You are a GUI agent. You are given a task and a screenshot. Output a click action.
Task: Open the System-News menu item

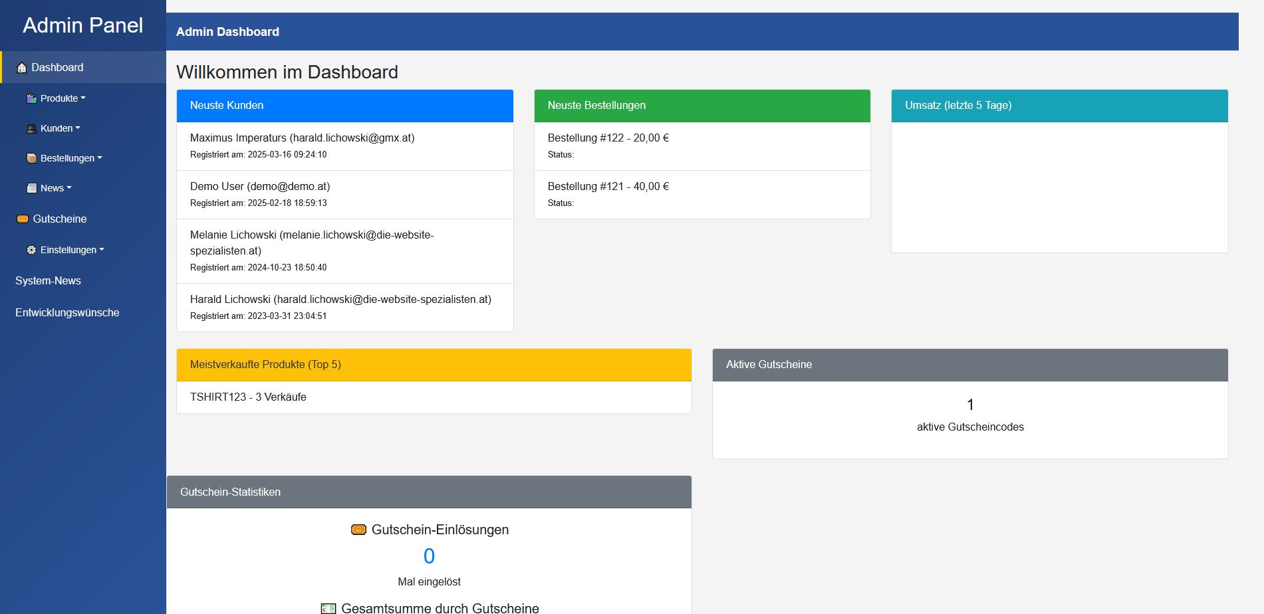(x=48, y=280)
